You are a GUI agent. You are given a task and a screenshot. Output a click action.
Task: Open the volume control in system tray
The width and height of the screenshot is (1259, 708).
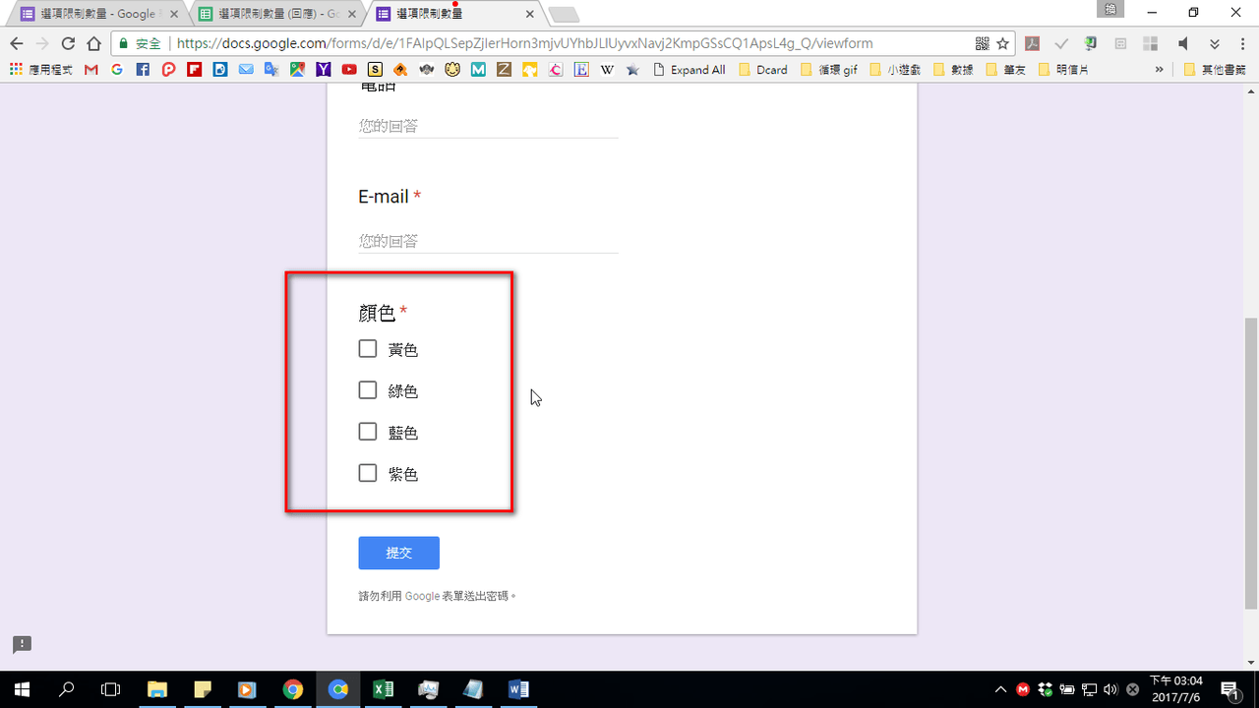pyautogui.click(x=1111, y=689)
